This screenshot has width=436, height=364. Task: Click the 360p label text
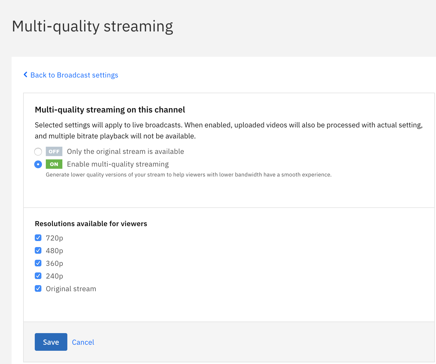click(54, 263)
